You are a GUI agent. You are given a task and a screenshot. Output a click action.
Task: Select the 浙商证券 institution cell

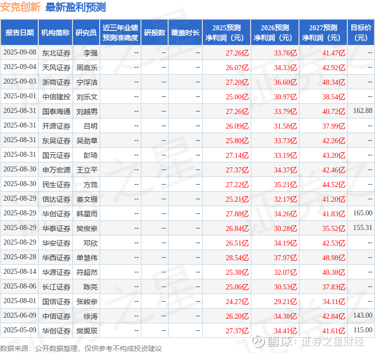(56, 82)
